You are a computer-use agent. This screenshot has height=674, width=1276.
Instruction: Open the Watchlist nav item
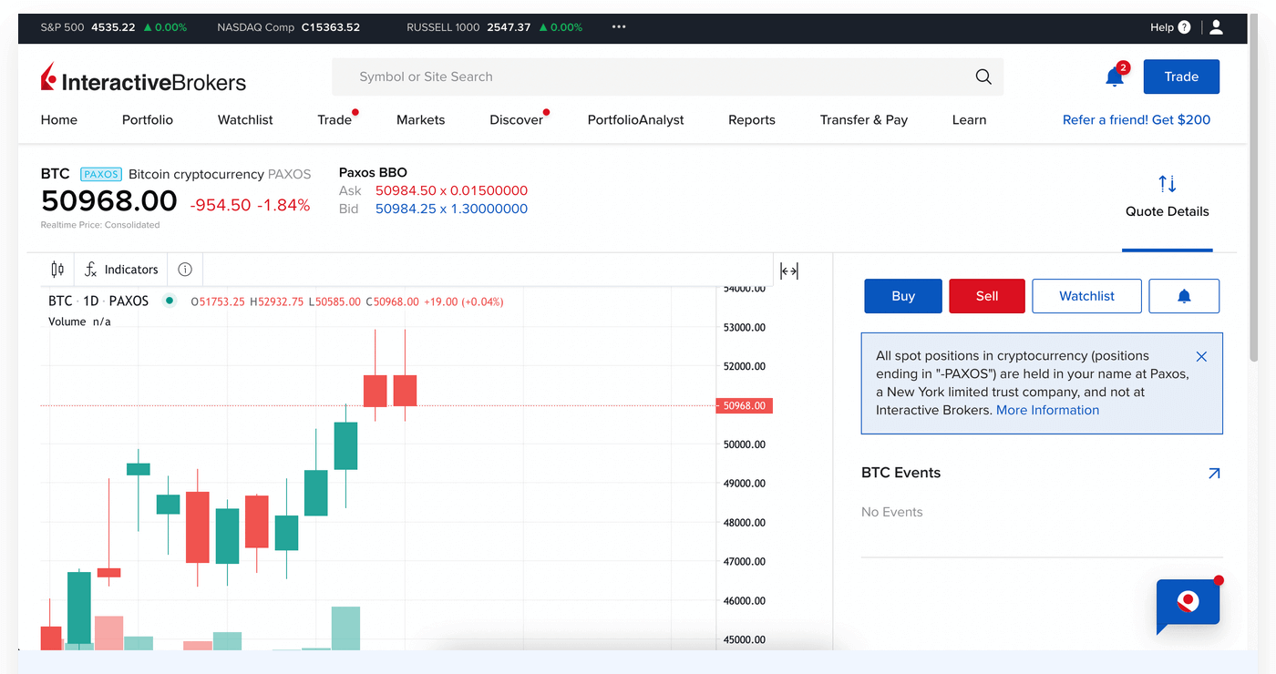245,120
